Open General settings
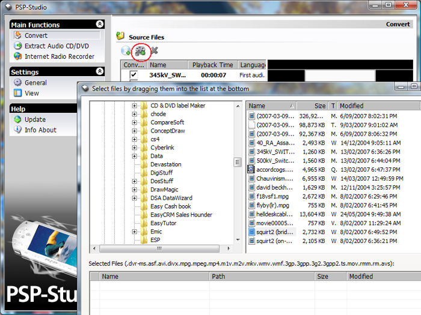Screen dimensions: 421x315 (x=35, y=83)
